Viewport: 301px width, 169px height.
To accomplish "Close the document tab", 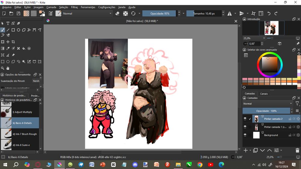I will tap(236, 21).
